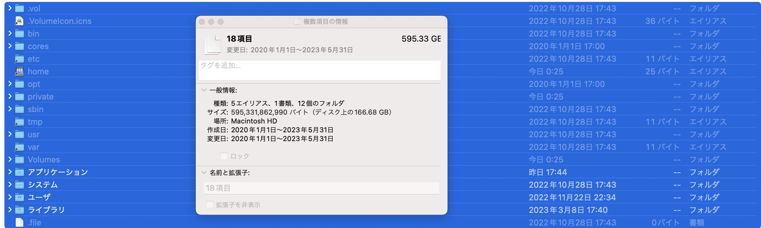This screenshot has height=228, width=761.
Task: Click the .VolumeIcon.icns alias icon
Action: (19, 21)
